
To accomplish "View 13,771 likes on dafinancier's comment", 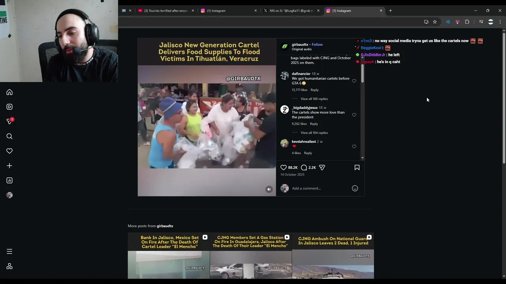I will coord(299,90).
